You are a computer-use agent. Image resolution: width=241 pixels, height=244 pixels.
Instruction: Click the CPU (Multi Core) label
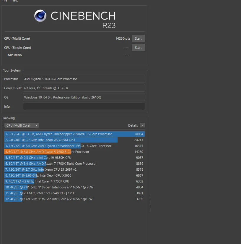(x=17, y=38)
